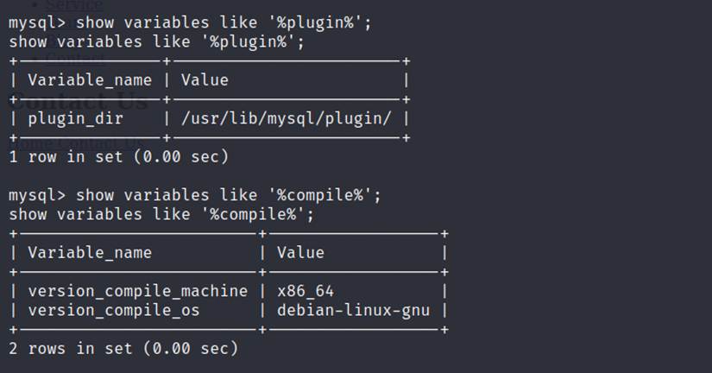Click the '1 row in set' result line
Viewport: 712px width, 373px height.
118,157
